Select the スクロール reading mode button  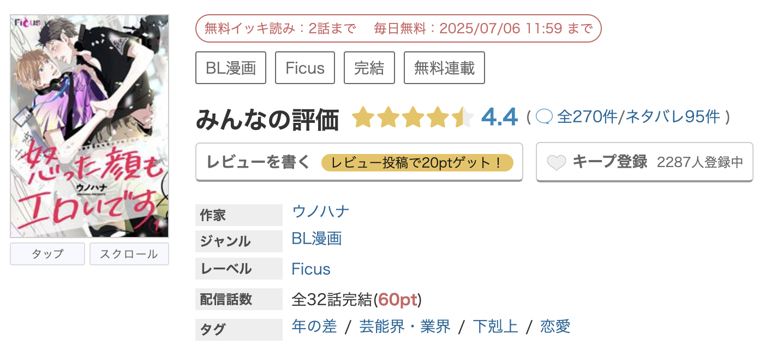[129, 254]
